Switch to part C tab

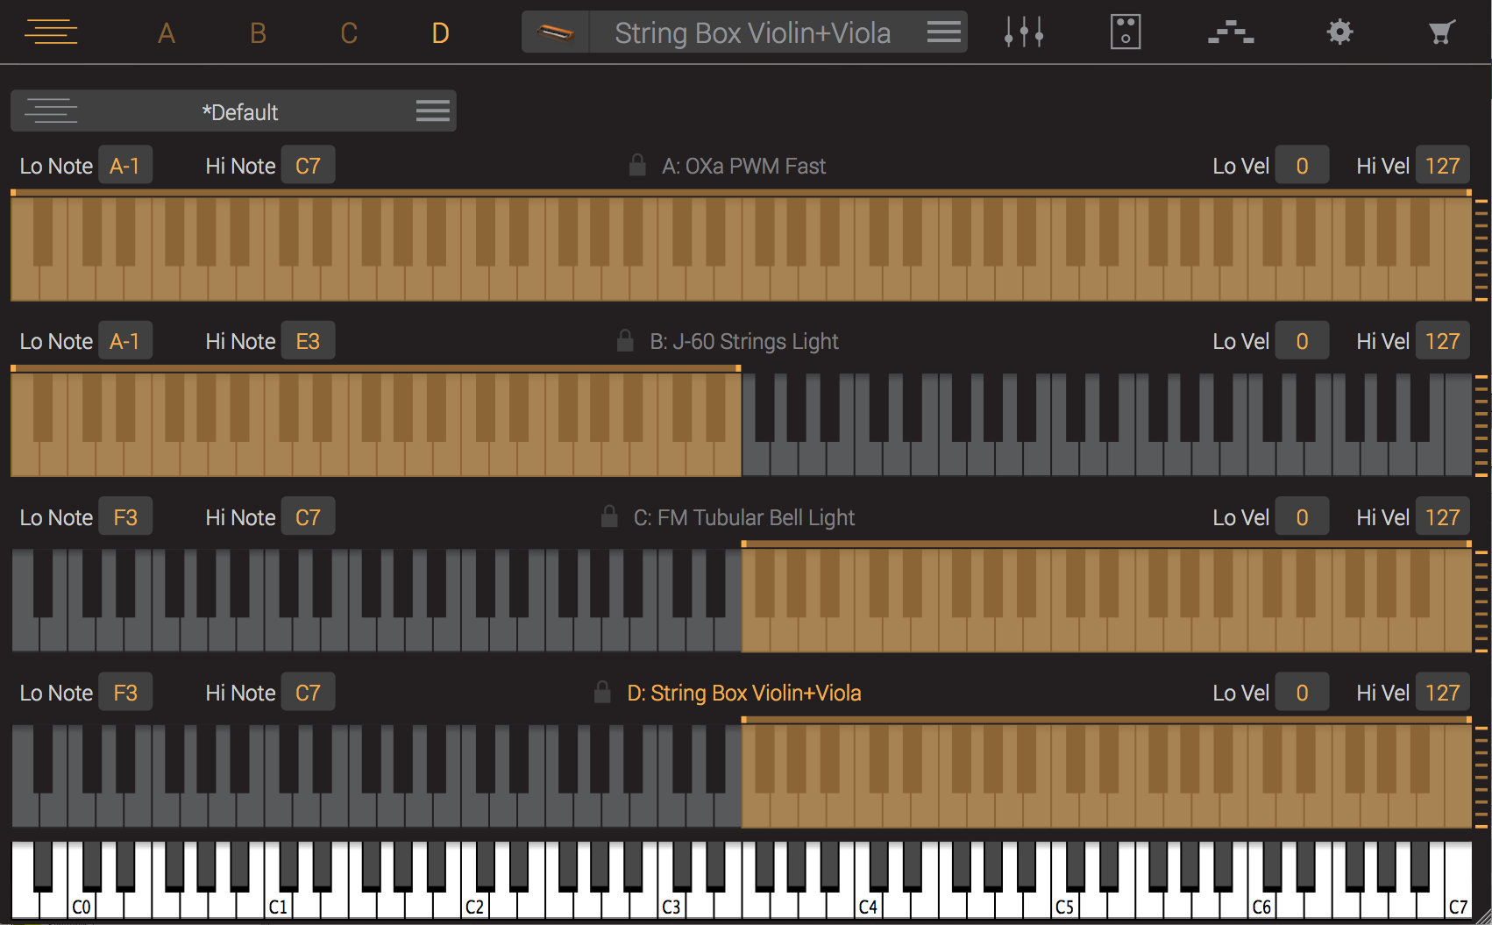click(349, 33)
